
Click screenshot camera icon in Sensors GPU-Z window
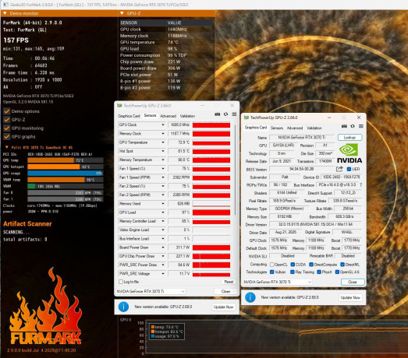218,114
